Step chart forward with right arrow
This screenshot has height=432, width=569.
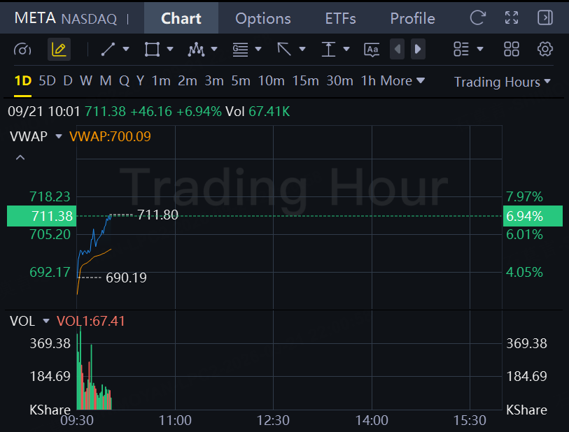coord(418,49)
